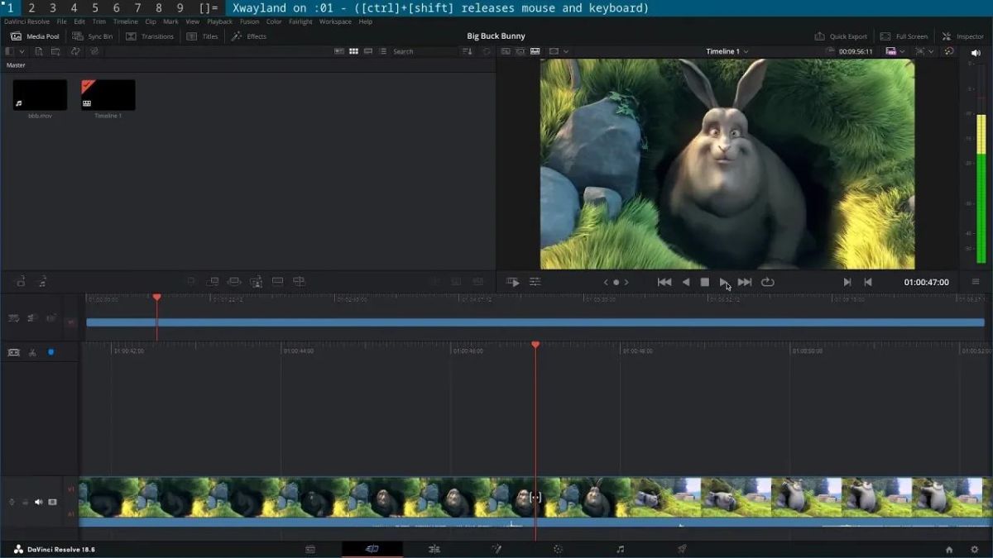Switch media pool to strip view

368,51
